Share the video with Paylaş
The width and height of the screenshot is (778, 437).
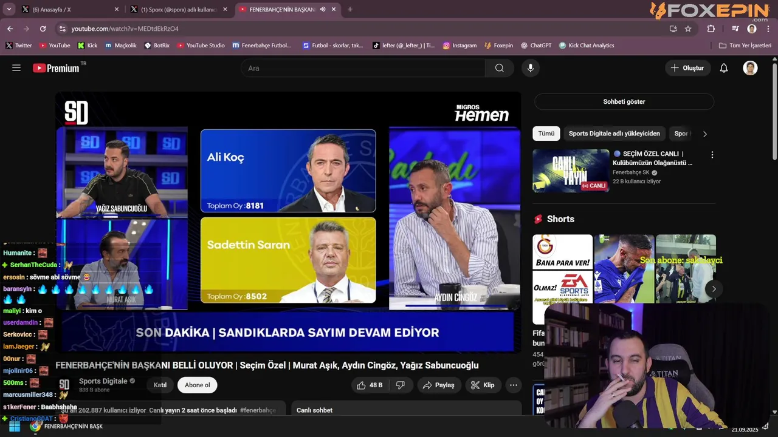(439, 385)
